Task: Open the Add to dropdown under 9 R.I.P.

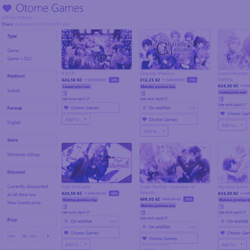Action: (x=76, y=119)
